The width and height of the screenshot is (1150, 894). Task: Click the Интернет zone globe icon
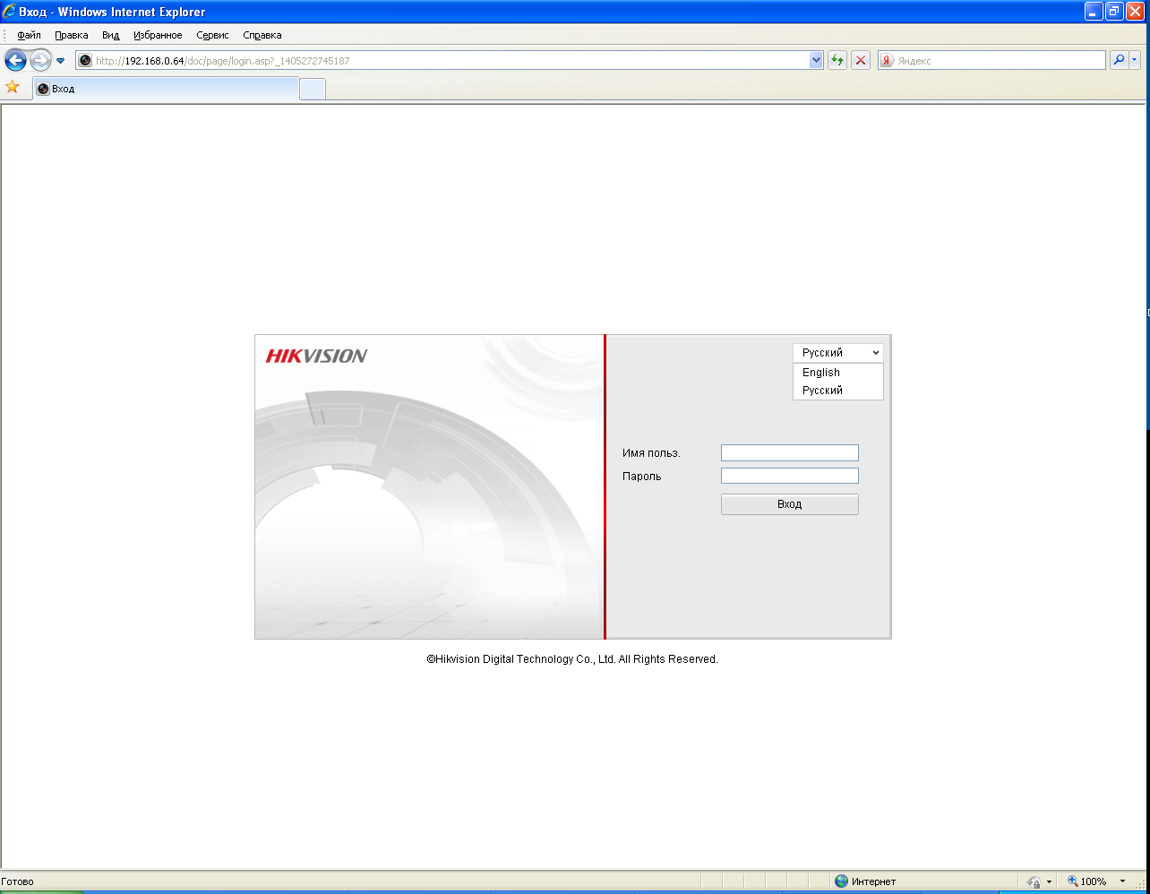point(841,881)
